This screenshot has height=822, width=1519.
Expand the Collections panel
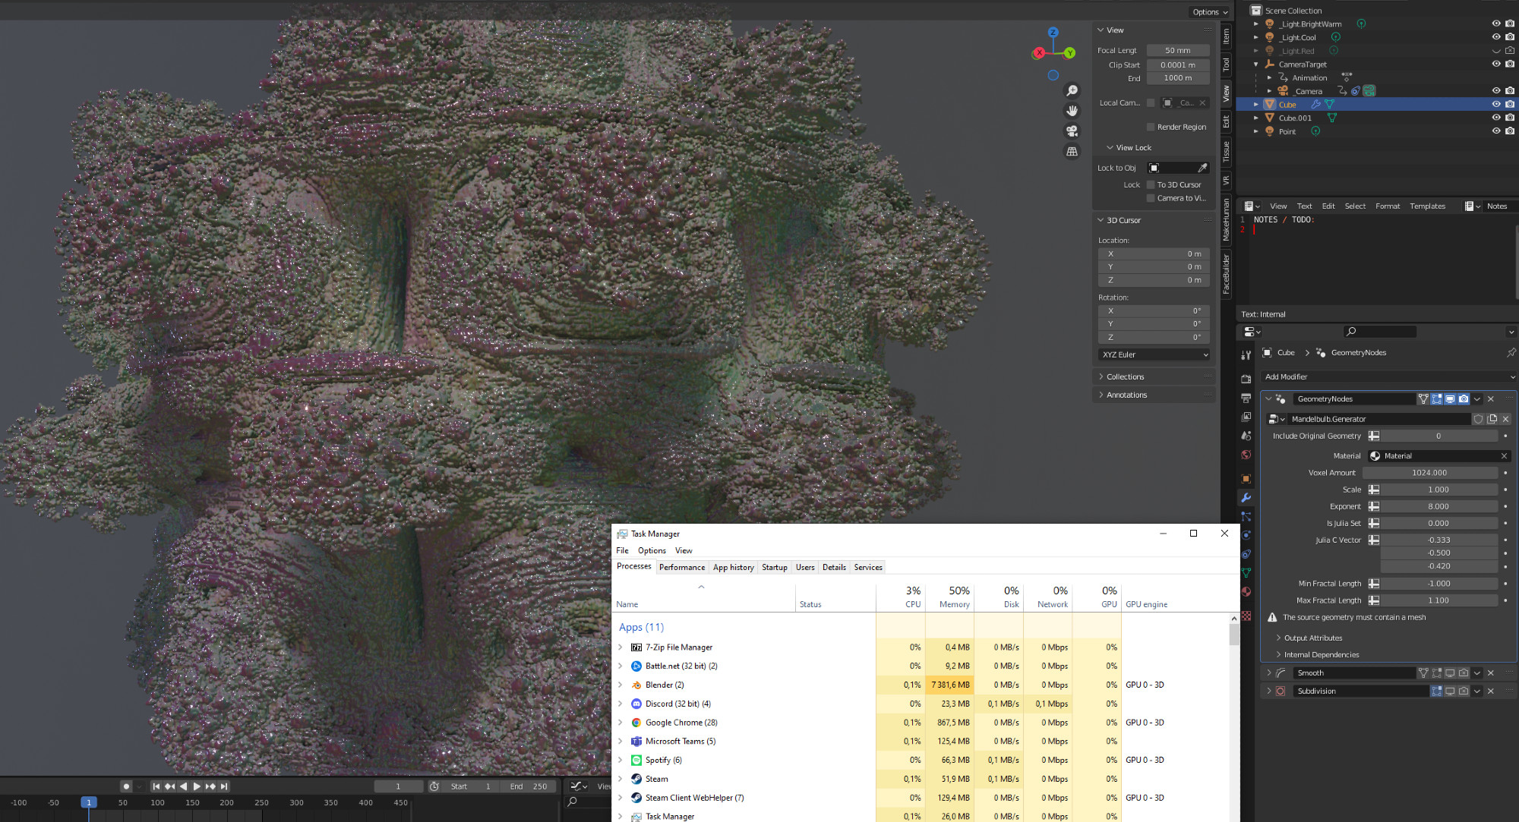(x=1124, y=376)
